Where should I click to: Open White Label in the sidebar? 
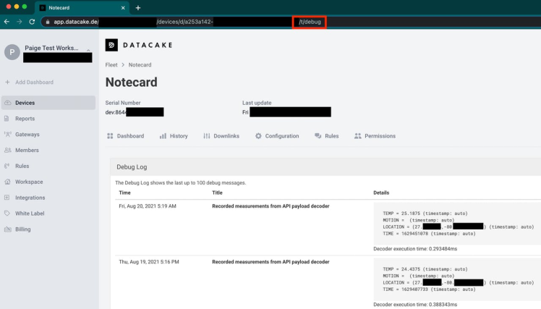tap(30, 213)
